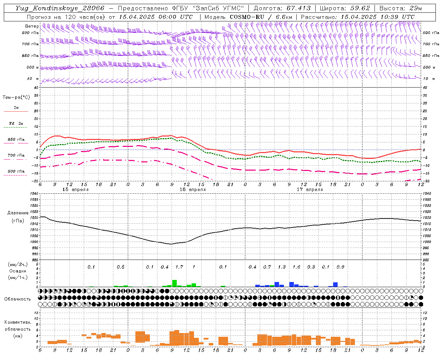This screenshot has height=353, width=441.
Task: Click the 0.5 precipitation value
Action: pos(120,267)
